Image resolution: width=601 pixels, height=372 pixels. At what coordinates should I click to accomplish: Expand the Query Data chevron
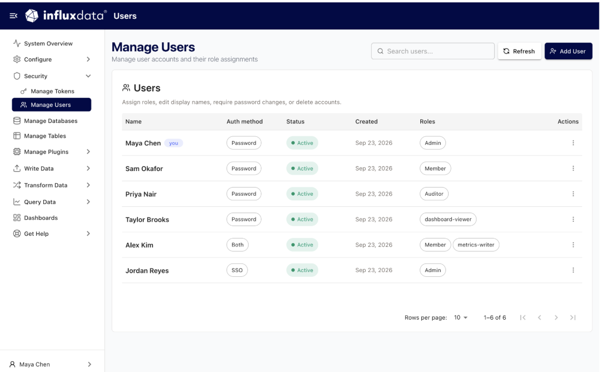88,202
